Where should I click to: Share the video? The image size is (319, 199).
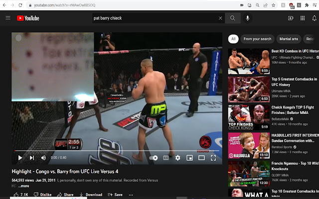tap(65, 195)
